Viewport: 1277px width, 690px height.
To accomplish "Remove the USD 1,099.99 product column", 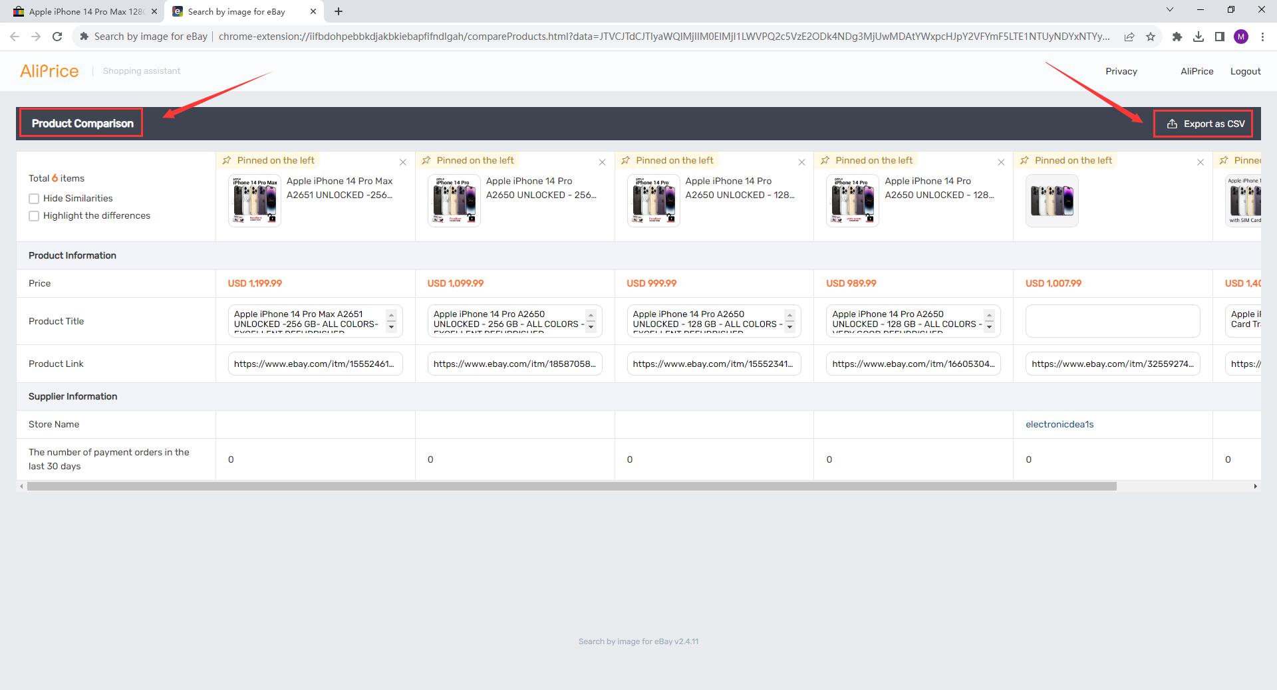I will pyautogui.click(x=602, y=162).
